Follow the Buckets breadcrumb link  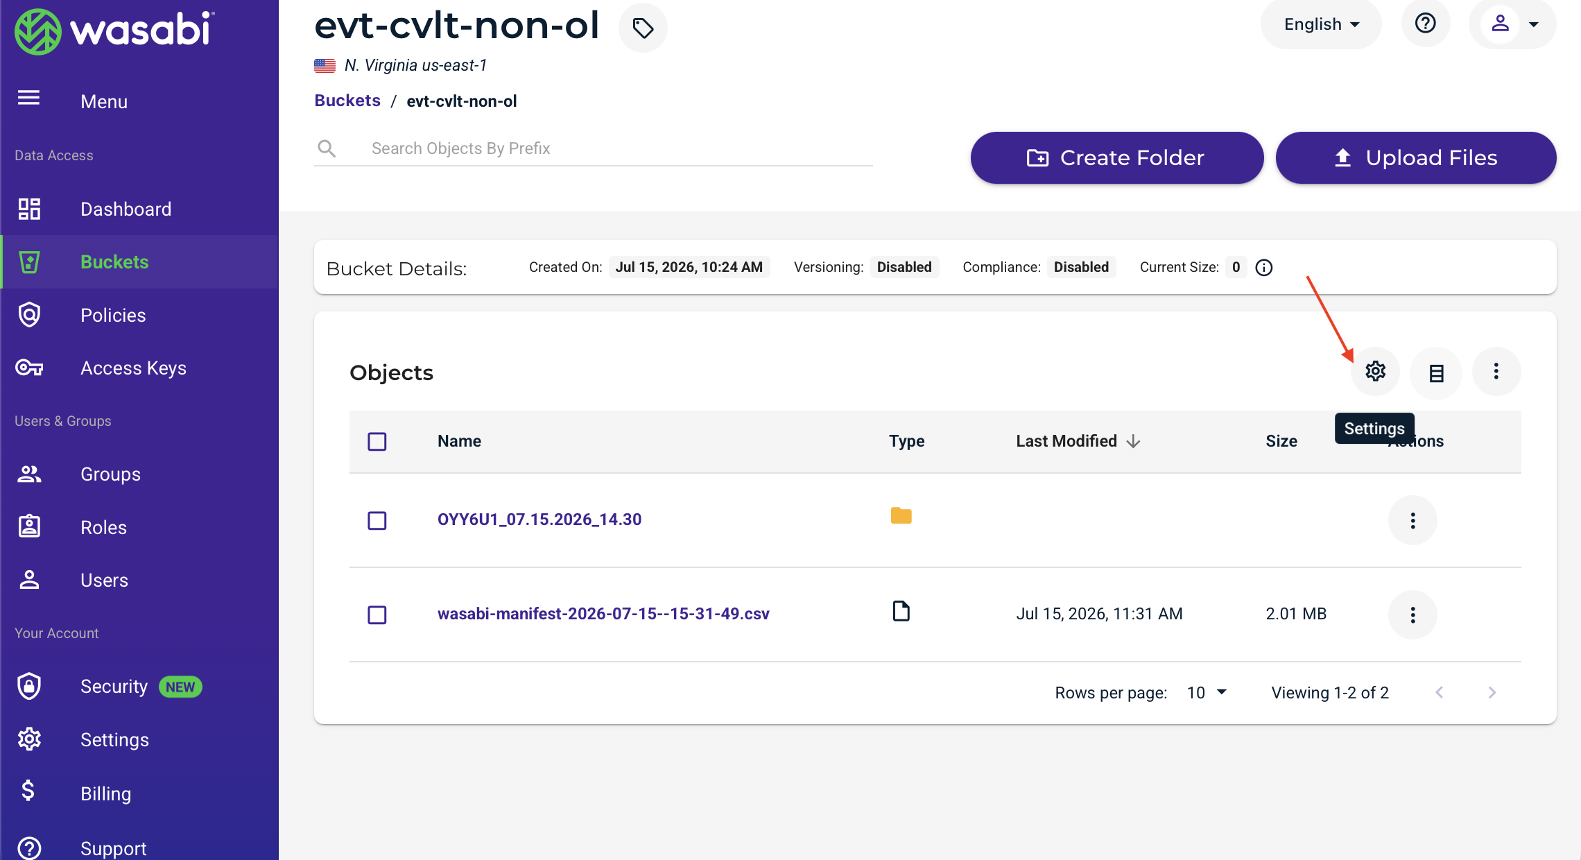[x=347, y=101]
